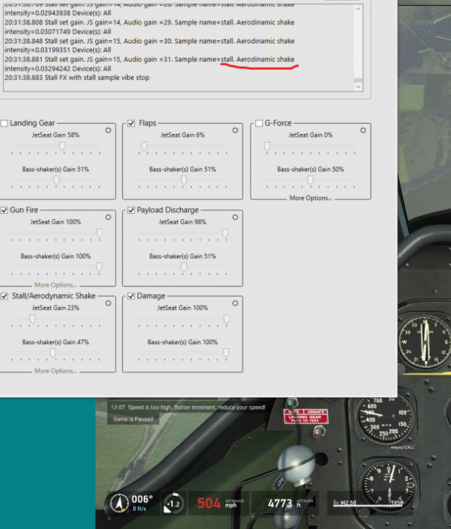
Task: Open Gun Fire More Options link
Action: [x=55, y=285]
